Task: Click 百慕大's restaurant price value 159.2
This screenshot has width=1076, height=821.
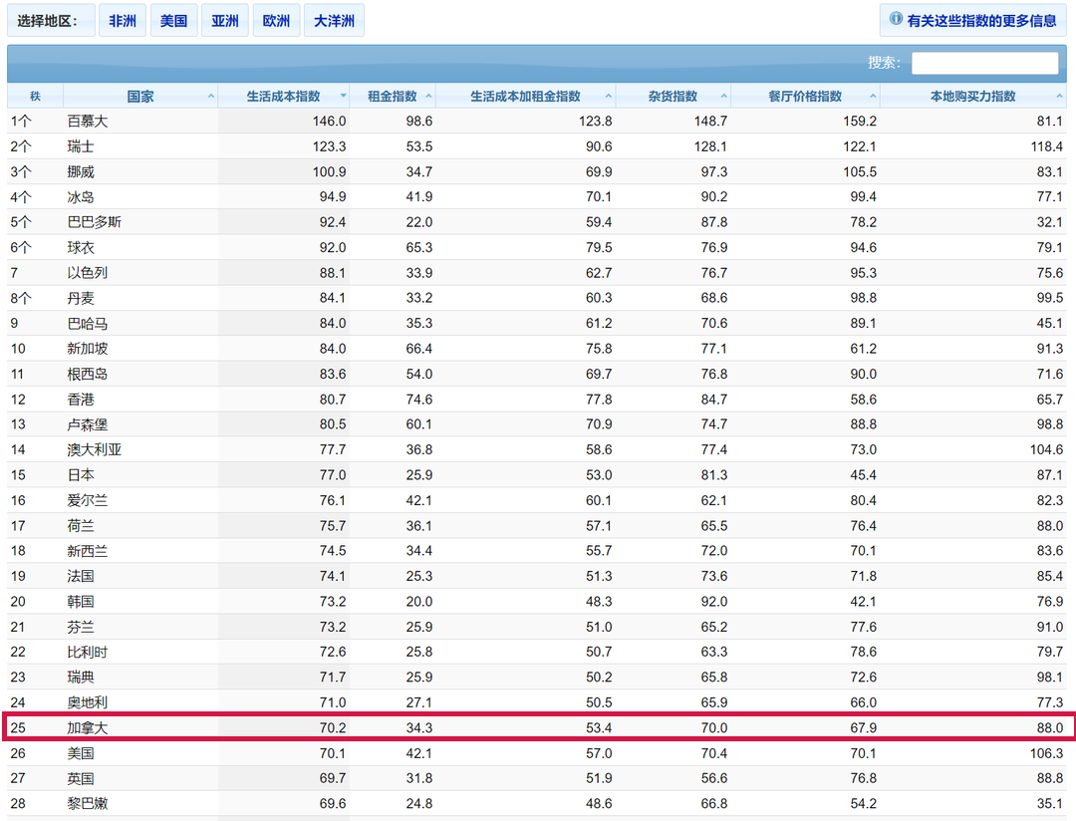Action: (x=860, y=122)
